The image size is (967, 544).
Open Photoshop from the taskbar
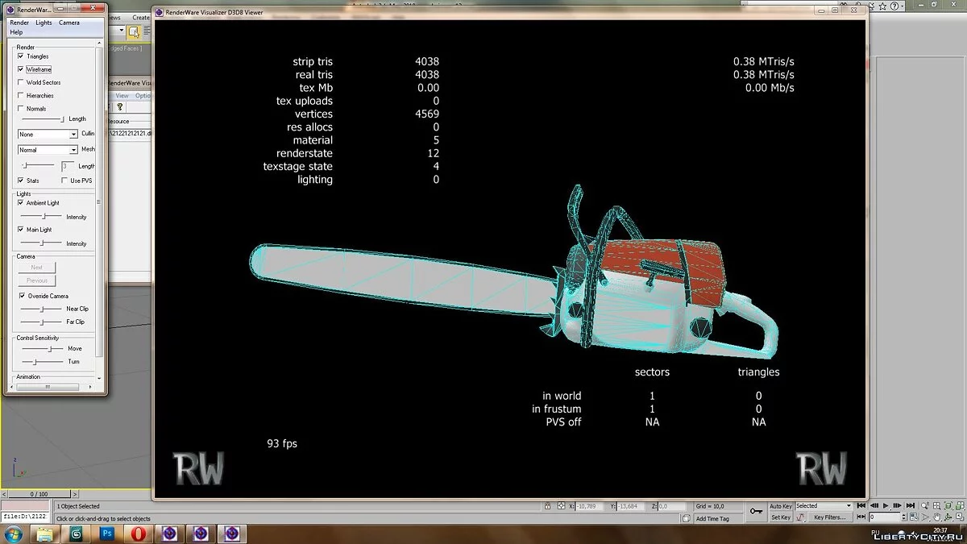point(107,534)
